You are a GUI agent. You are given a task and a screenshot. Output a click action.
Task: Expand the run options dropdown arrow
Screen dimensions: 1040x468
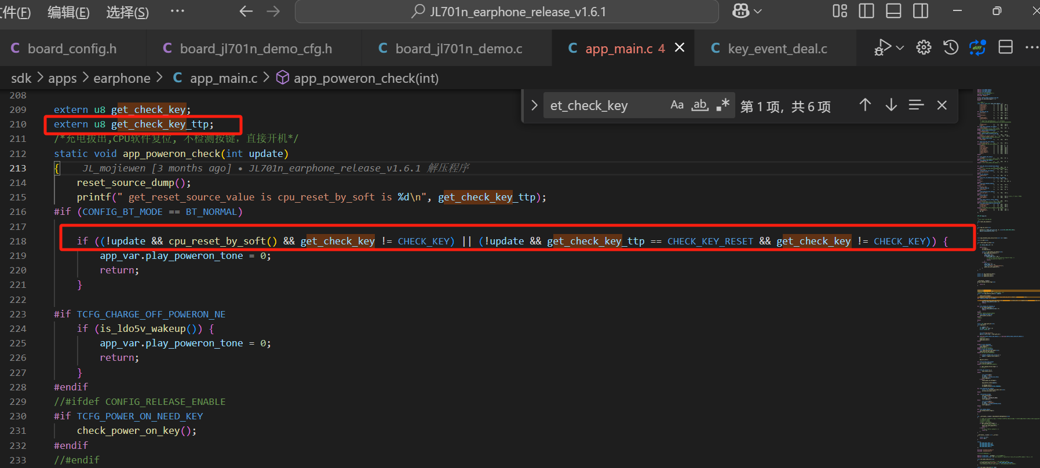pos(900,47)
